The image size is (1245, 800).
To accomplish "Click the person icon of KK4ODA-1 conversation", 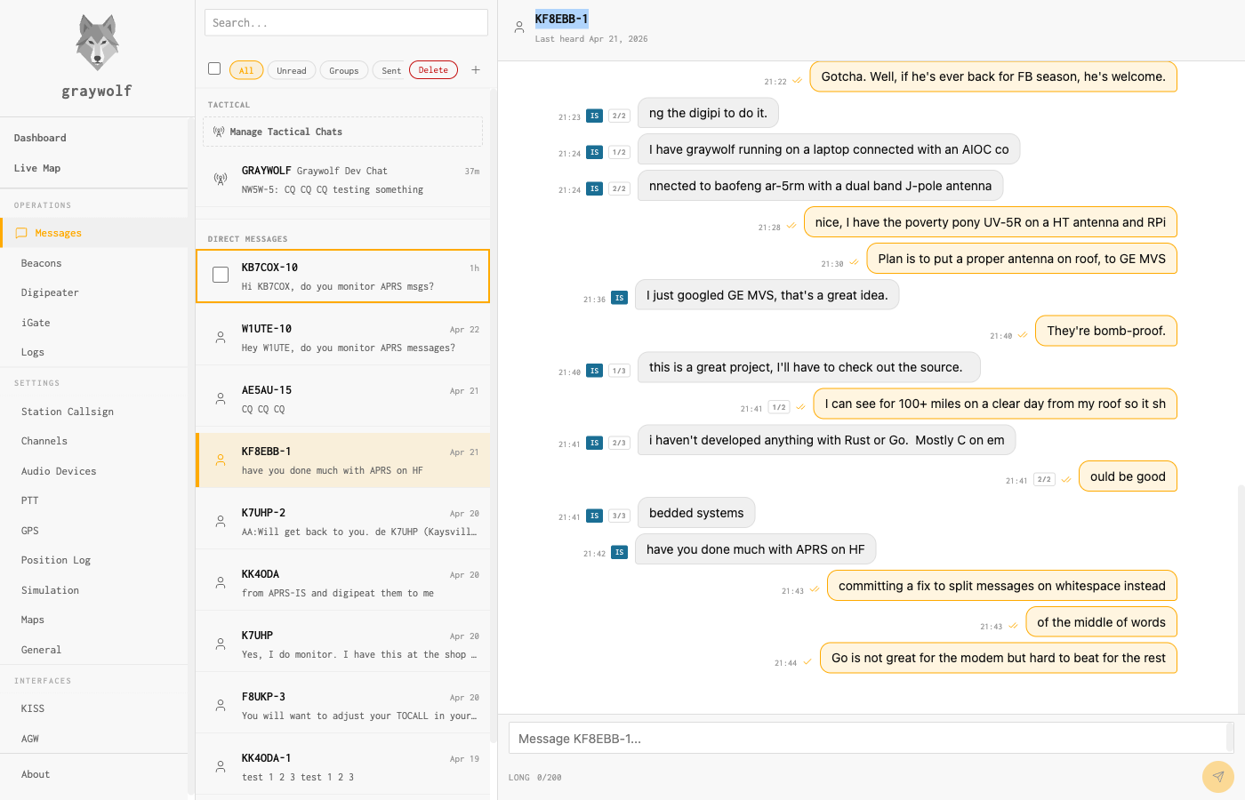I will pos(221,767).
